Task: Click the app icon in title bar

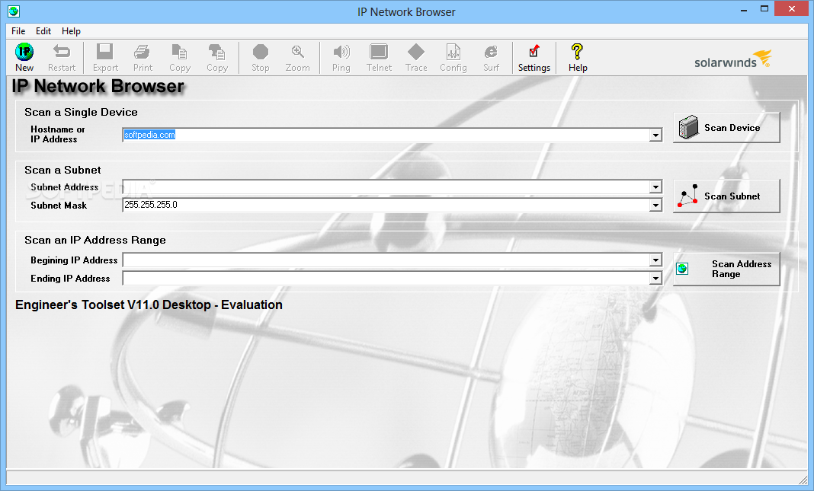Action: [14, 11]
